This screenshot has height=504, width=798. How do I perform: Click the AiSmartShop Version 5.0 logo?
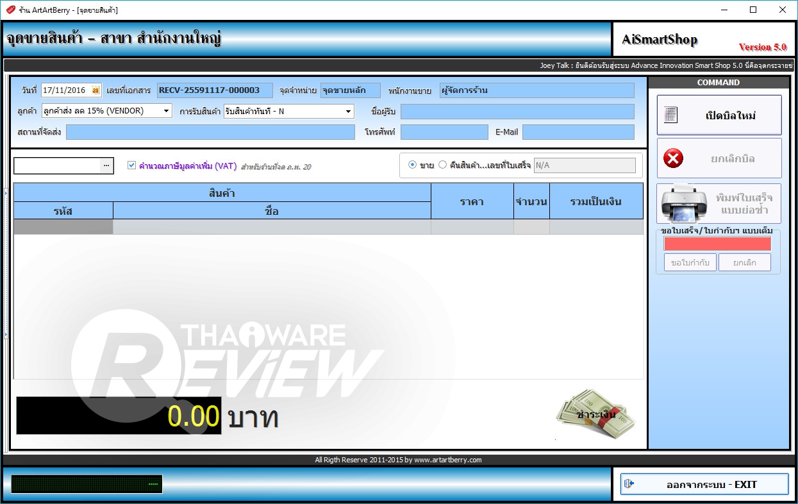704,40
